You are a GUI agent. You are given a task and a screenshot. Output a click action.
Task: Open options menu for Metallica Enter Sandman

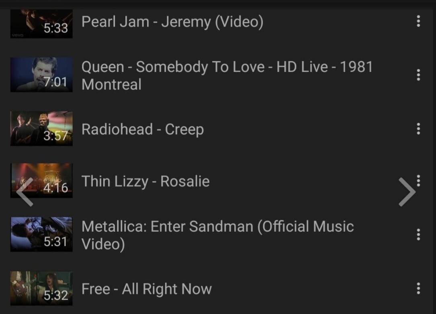pyautogui.click(x=418, y=235)
